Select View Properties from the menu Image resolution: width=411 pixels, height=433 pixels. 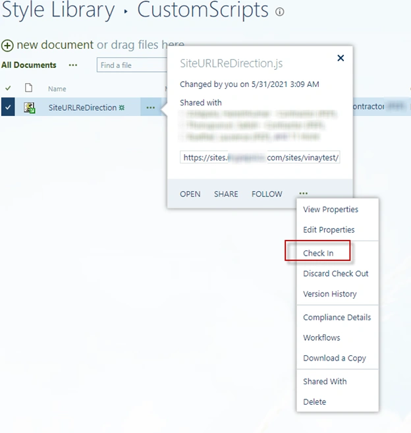coord(331,210)
